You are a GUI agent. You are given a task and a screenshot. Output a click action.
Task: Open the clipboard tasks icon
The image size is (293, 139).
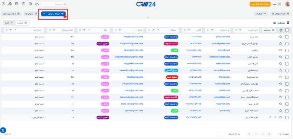(31, 4)
